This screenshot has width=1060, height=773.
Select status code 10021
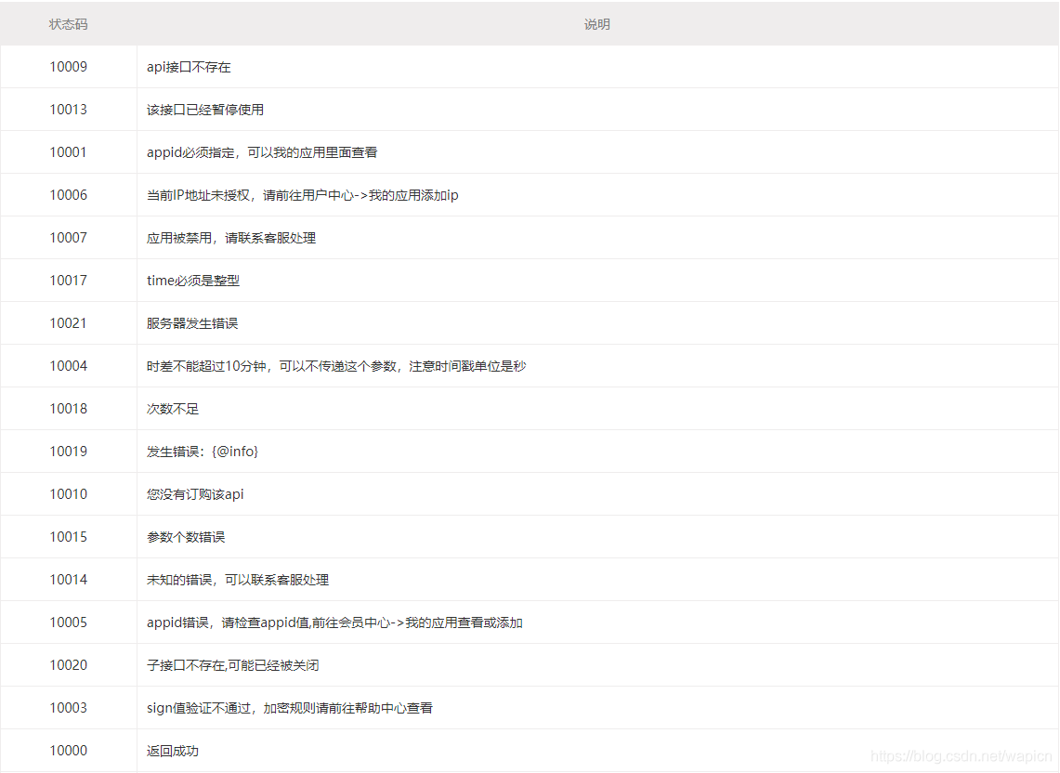point(68,322)
